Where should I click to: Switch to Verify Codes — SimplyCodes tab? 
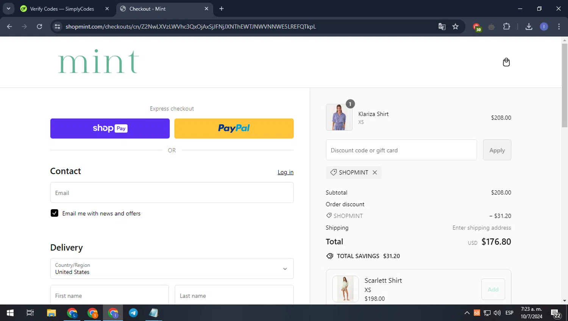point(62,9)
